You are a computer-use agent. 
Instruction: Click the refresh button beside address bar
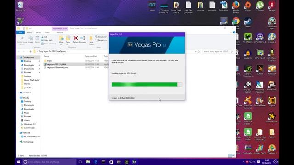tap(199, 51)
